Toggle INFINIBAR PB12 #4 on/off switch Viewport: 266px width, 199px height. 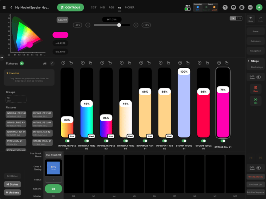coord(125,141)
